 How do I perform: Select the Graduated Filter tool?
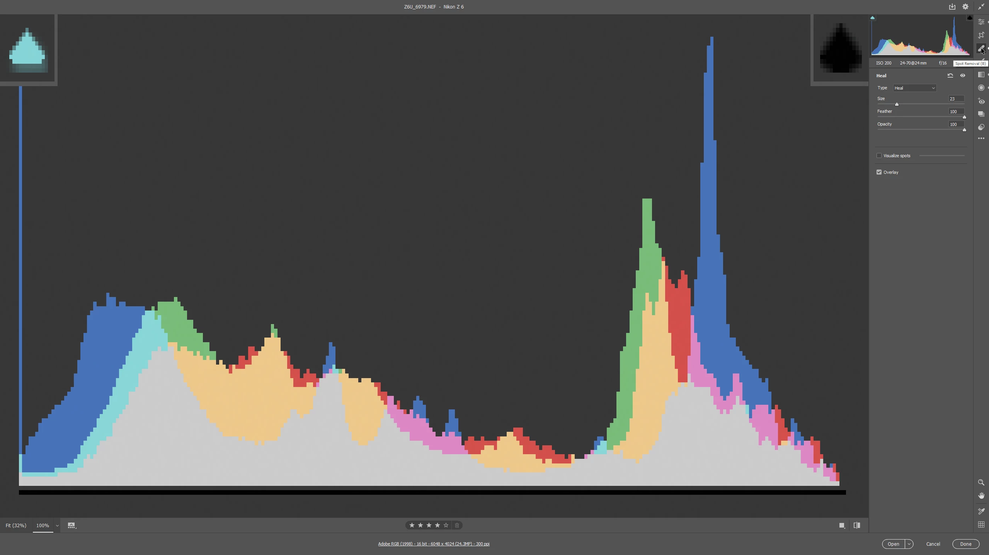pyautogui.click(x=981, y=75)
